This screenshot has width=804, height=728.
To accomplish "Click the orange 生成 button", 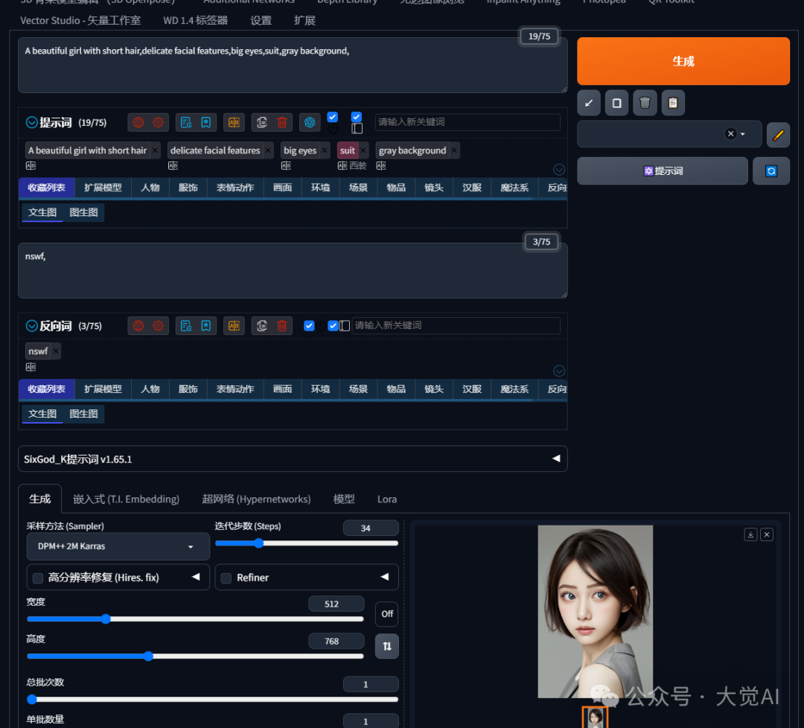I will [x=683, y=61].
